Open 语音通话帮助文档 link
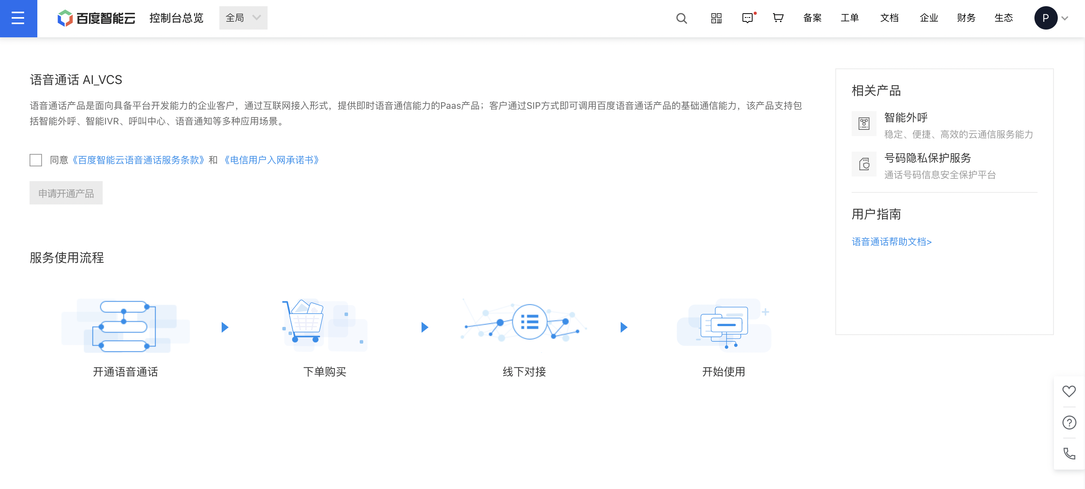The image size is (1085, 489). pyautogui.click(x=892, y=241)
